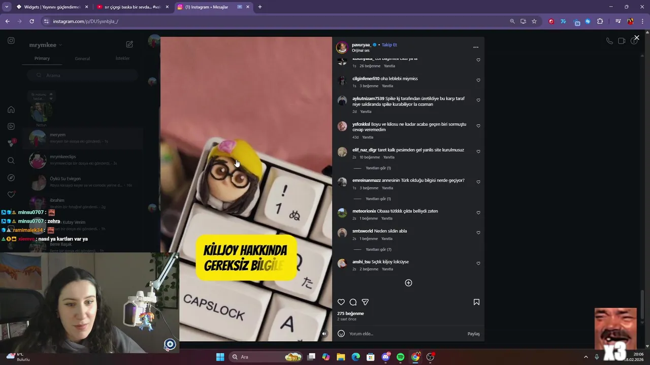The image size is (650, 365).
Task: Follow pavuryaa_ with Takip Et
Action: point(389,45)
